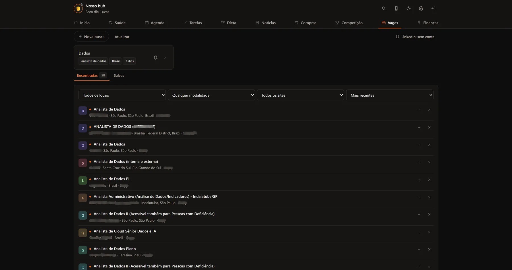Open LinkedIn: sem conta settings
The width and height of the screenshot is (512, 270).
(415, 37)
